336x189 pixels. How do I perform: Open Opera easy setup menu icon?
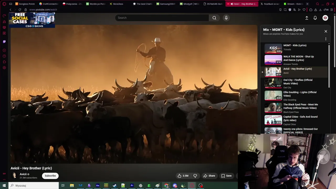pyautogui.click(x=332, y=10)
